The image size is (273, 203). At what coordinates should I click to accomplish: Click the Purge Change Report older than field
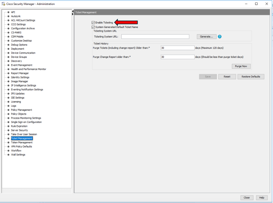[x=177, y=57]
